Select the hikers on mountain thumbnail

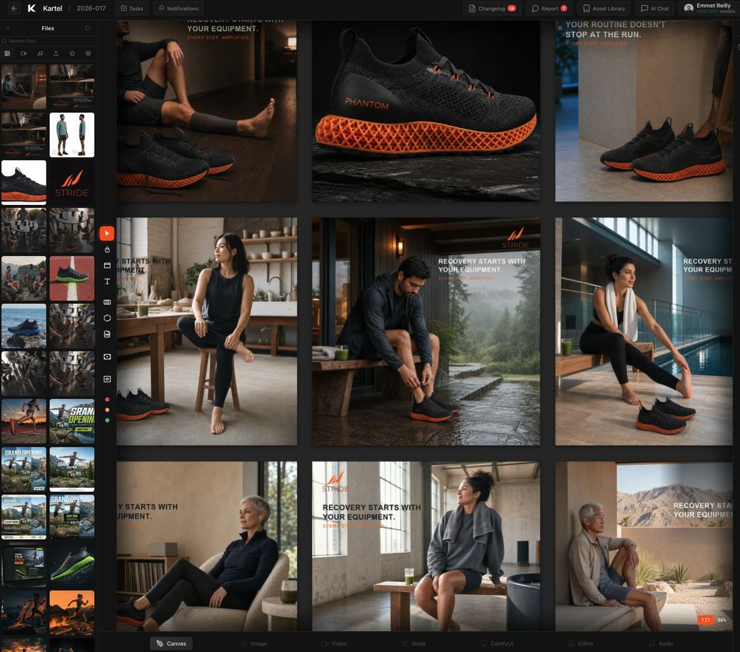(x=24, y=278)
